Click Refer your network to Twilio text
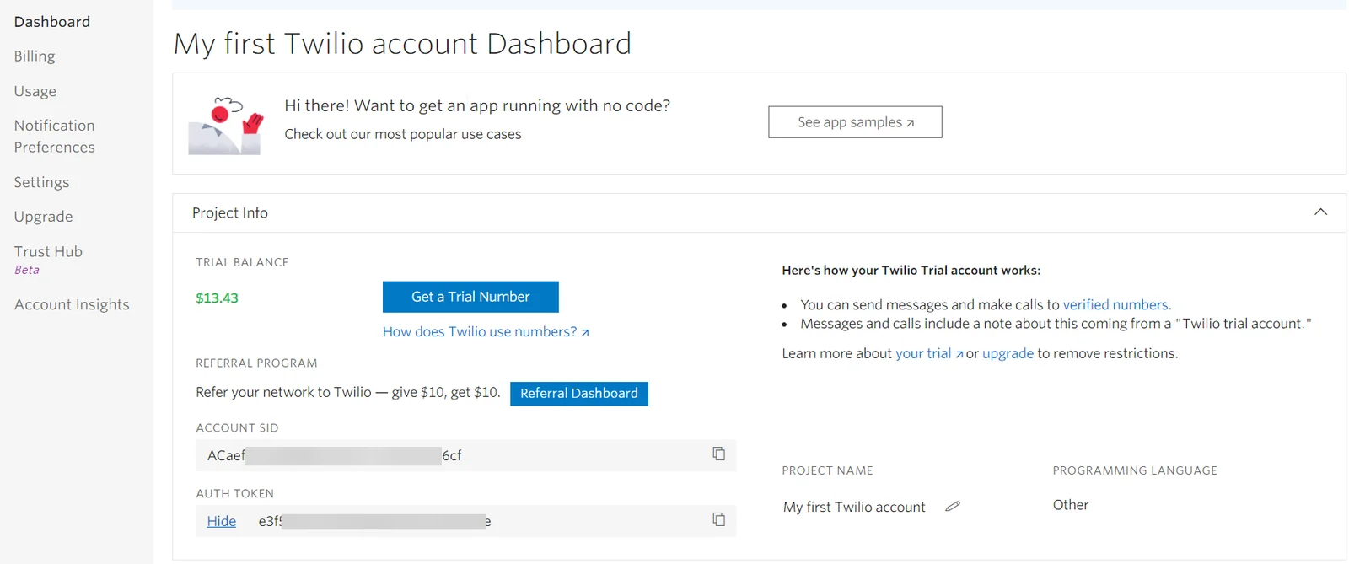The image size is (1349, 564). click(348, 392)
